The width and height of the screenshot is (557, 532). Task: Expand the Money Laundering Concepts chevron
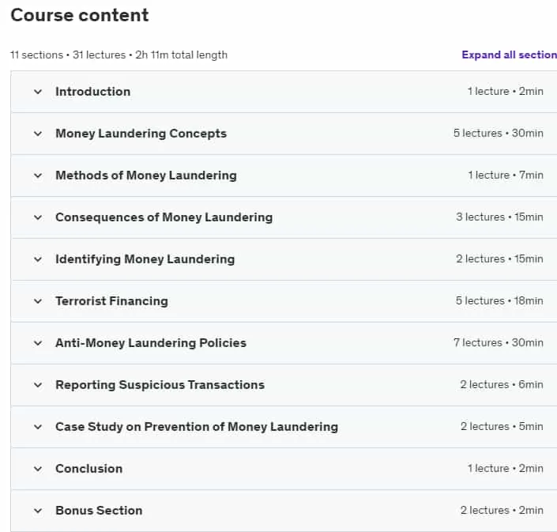38,134
